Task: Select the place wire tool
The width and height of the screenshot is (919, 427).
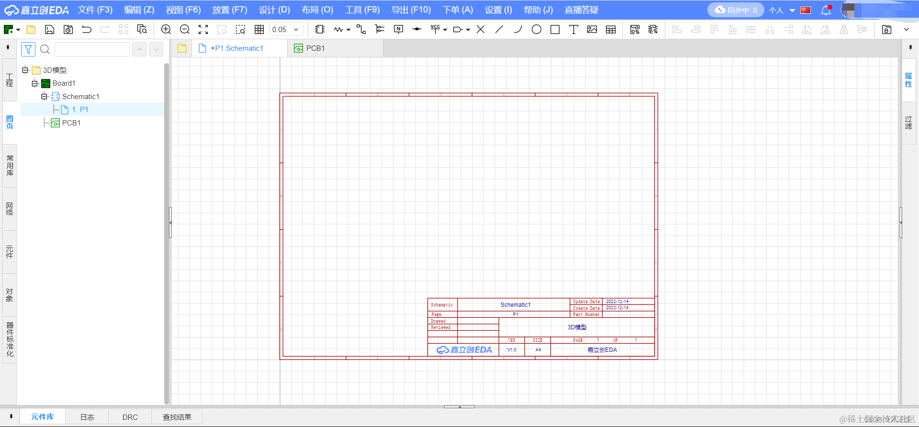Action: [x=361, y=30]
